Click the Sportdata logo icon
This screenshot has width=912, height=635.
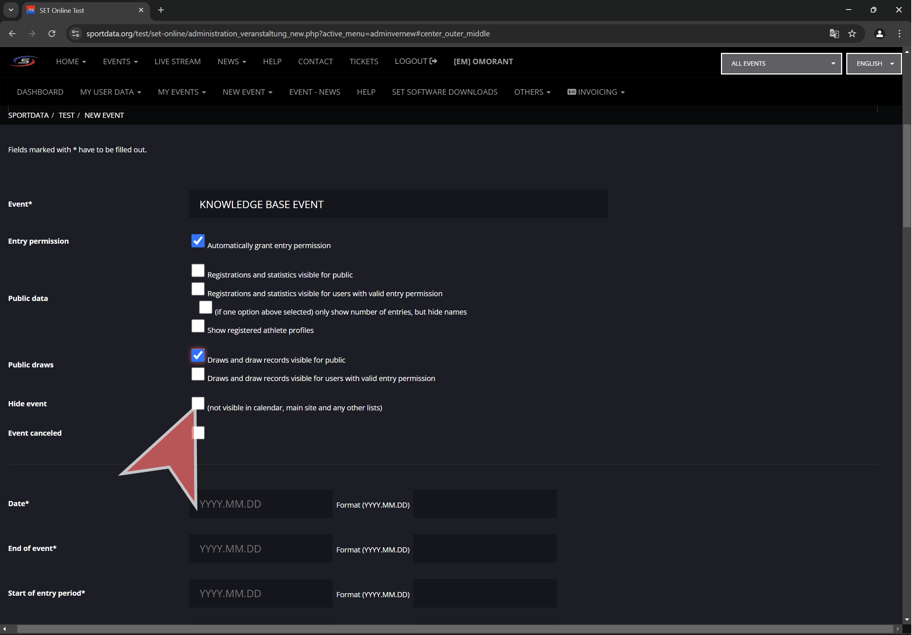click(x=24, y=61)
